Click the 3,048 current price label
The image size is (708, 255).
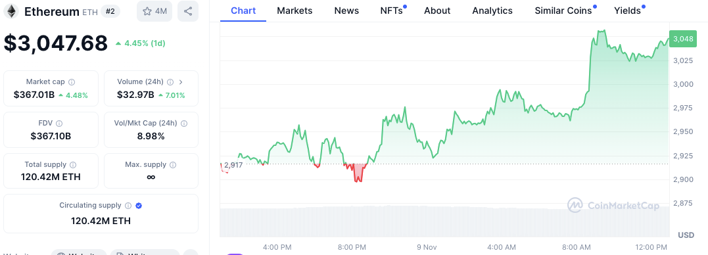[x=683, y=39]
